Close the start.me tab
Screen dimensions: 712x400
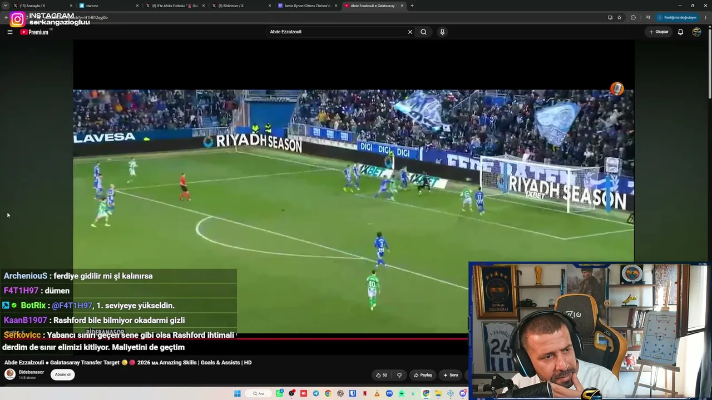(137, 6)
